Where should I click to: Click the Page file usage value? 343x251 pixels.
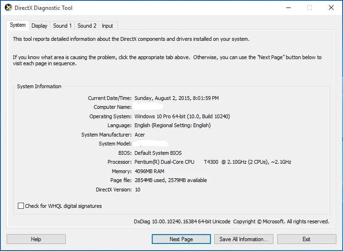[170, 180]
